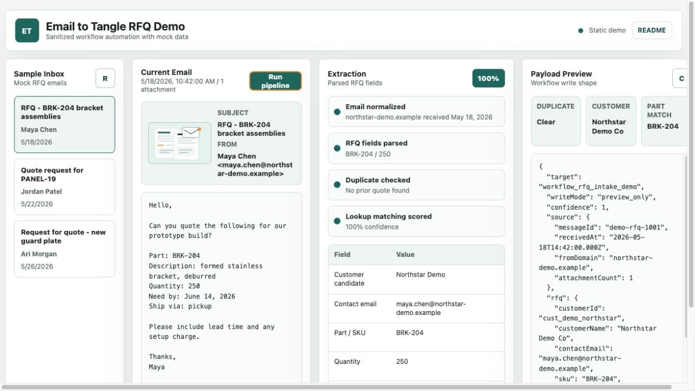695x391 pixels.
Task: Click the RFQ fields parsed step card
Action: tap(416, 148)
